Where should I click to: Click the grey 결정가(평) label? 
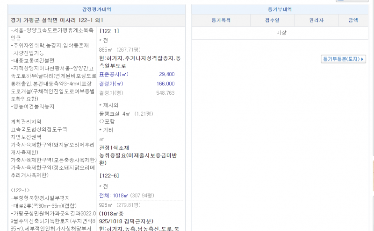[x=110, y=93]
